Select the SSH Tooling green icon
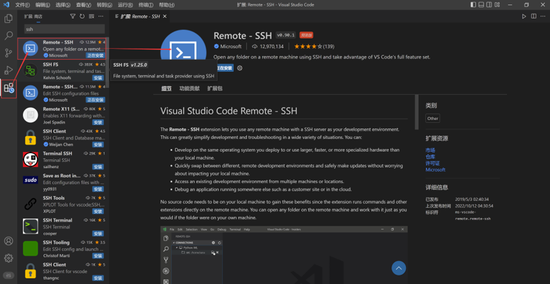 (30, 248)
